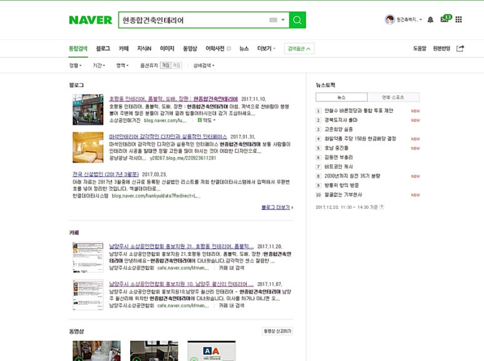This screenshot has width=484, height=361.
Task: Open news topic 방통위 항의 방문
Action: 341,185
